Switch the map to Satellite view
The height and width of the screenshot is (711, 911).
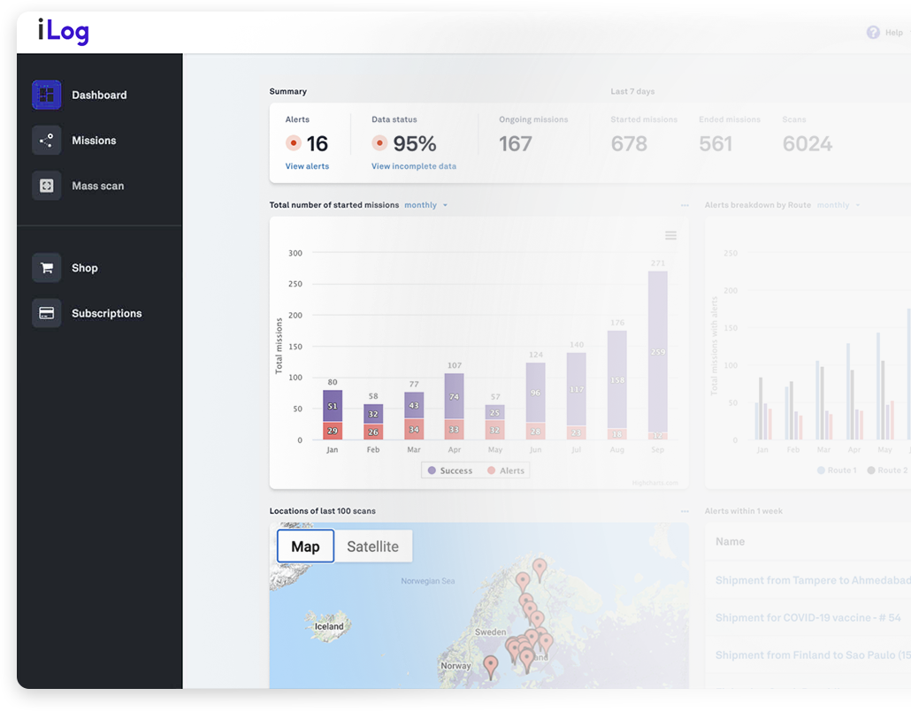(x=372, y=547)
